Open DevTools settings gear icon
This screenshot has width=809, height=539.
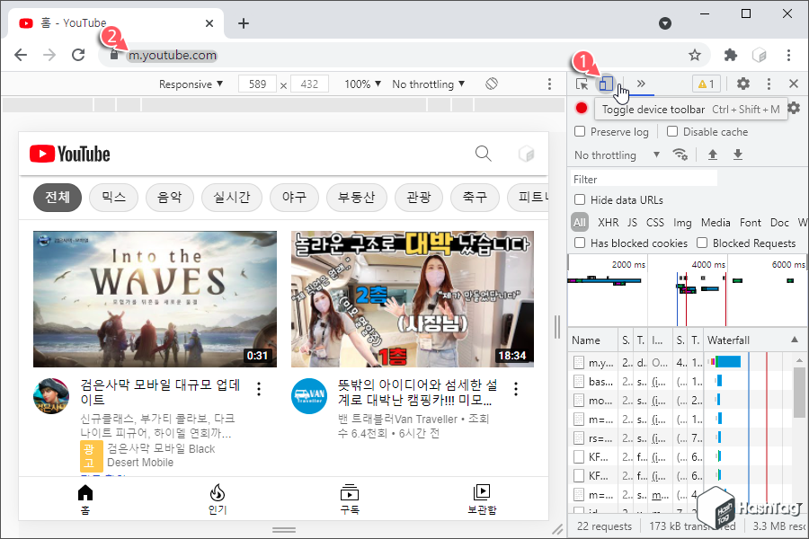tap(742, 83)
